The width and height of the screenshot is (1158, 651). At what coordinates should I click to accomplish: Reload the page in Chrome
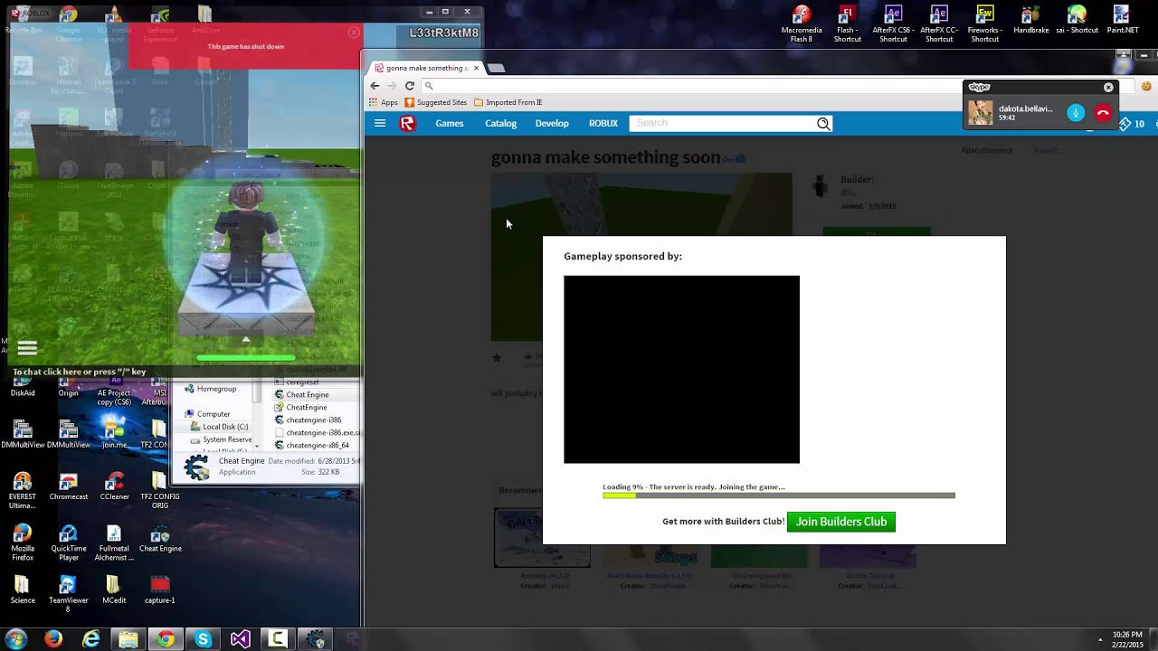click(409, 86)
